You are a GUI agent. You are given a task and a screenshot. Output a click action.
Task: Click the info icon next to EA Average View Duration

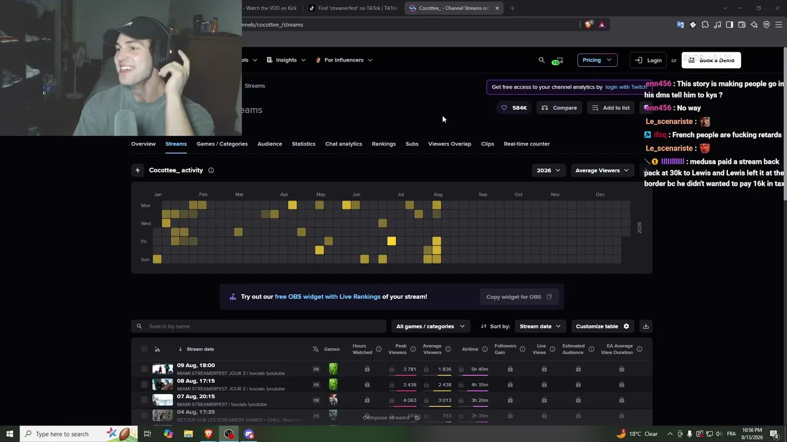(639, 349)
